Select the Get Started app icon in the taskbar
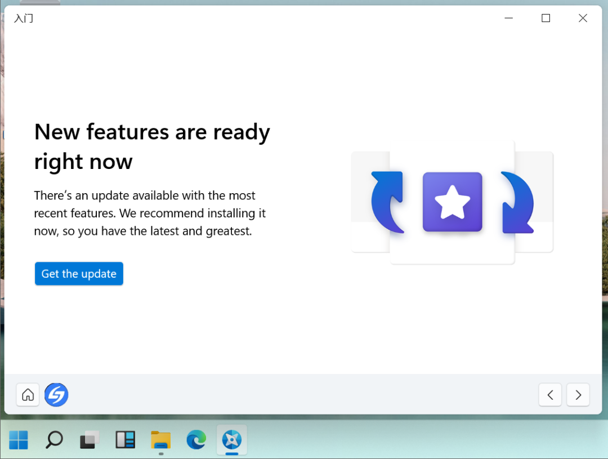The image size is (608, 459). tap(231, 440)
